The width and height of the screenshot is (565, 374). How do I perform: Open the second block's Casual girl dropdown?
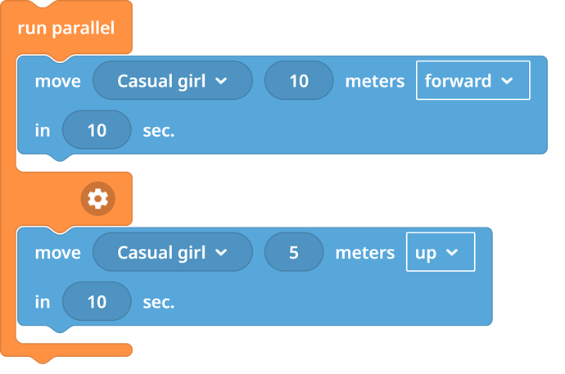pyautogui.click(x=172, y=253)
